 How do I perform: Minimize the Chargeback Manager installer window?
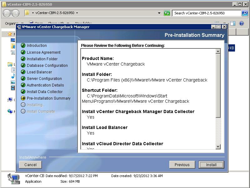[213, 27]
